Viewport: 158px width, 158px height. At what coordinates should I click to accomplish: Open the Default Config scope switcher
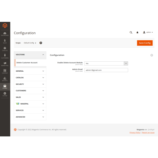30,43
